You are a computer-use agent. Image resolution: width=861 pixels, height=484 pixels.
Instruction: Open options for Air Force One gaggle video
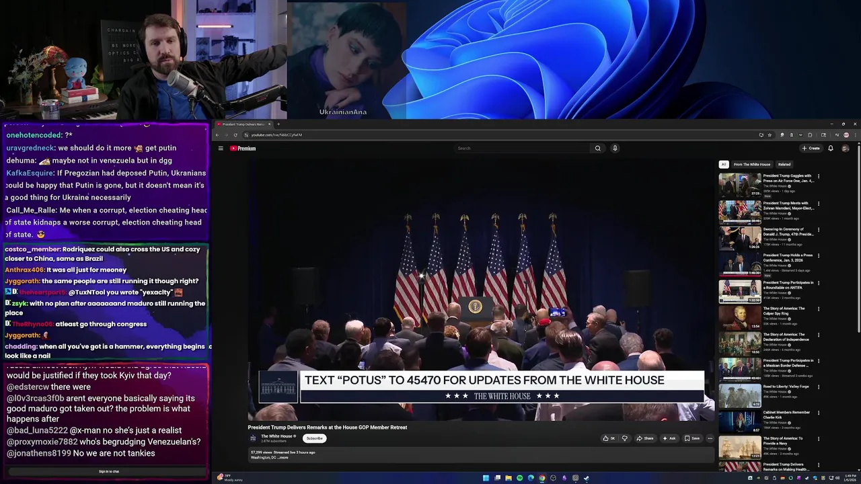click(x=819, y=177)
